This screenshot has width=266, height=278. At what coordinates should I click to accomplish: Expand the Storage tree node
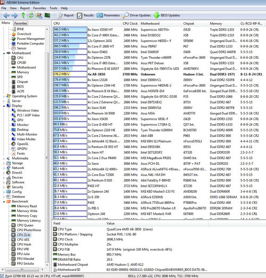[4, 163]
